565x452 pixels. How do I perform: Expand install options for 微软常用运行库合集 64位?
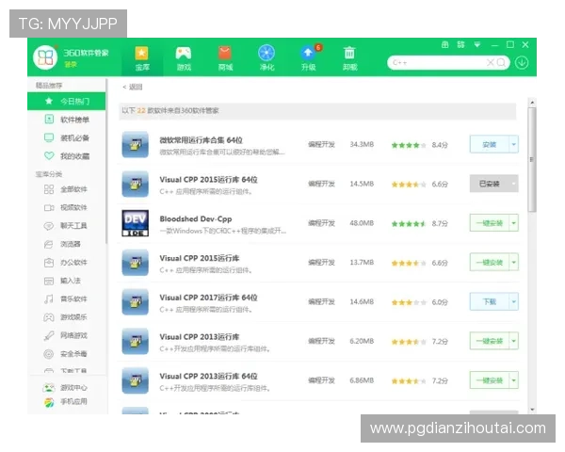(514, 144)
